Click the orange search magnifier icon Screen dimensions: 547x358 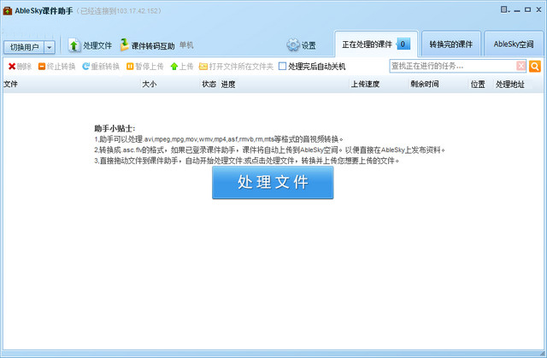(535, 66)
